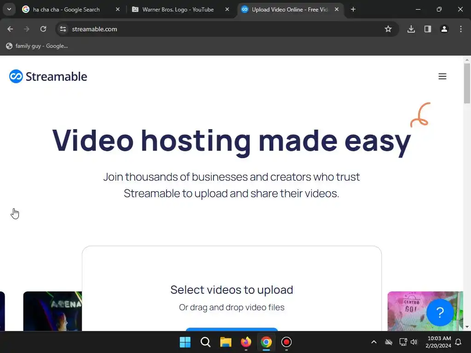Switch to ha cha cha Google Search tab
This screenshot has width=471, height=353.
pos(66,9)
